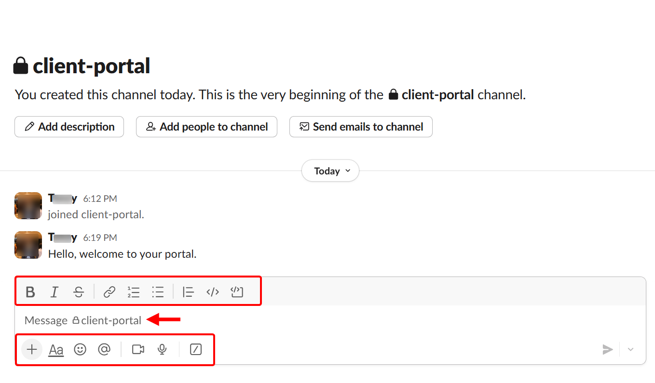Open the shortcuts menu with the slash icon
Viewport: 655px width, 383px height.
(x=196, y=349)
